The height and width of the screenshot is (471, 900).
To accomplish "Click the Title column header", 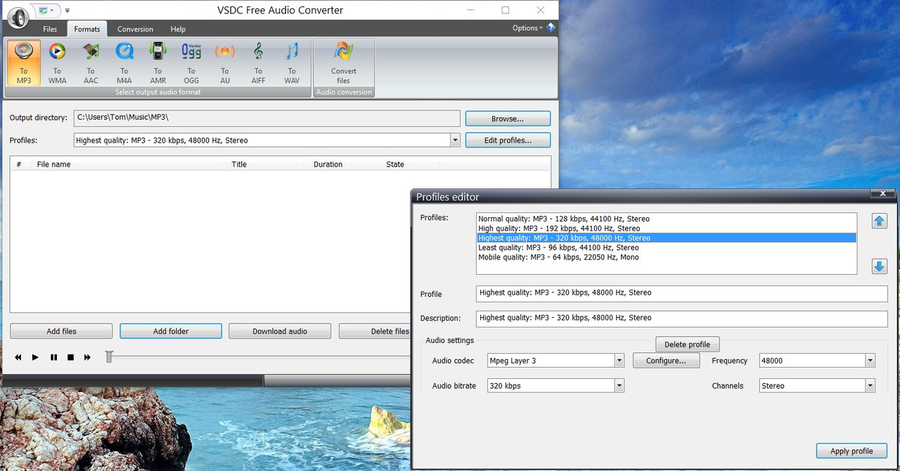I will point(265,164).
